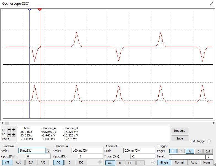Select Single trigger mode

coord(164,162)
